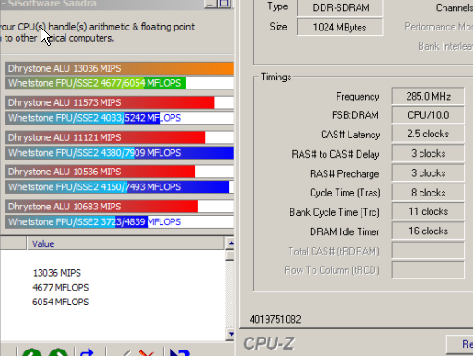Click the green forward arrow icon
This screenshot has height=356, width=473.
[58, 352]
